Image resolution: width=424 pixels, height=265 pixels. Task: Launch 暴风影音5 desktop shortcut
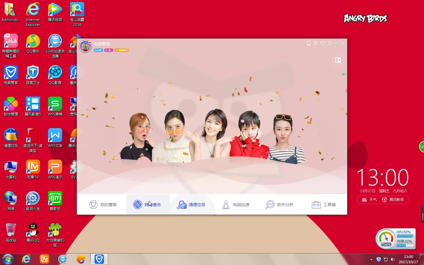pos(33,107)
